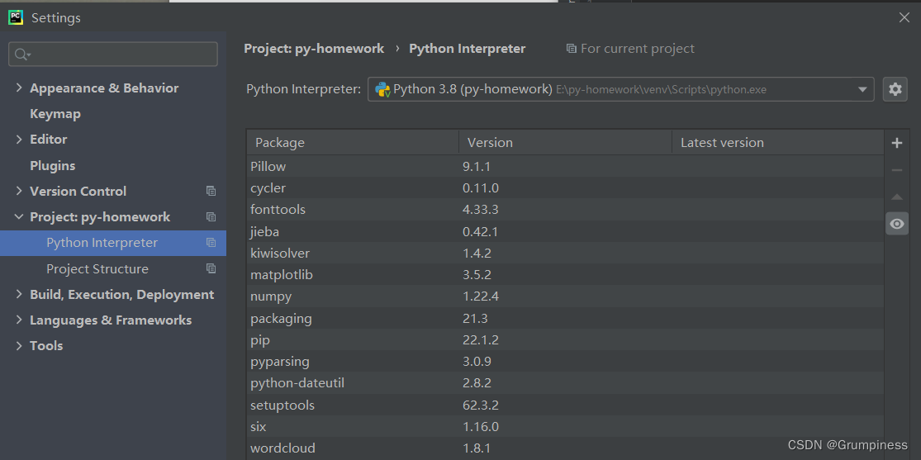
Task: Select the numpy package row
Action: [x=565, y=296]
